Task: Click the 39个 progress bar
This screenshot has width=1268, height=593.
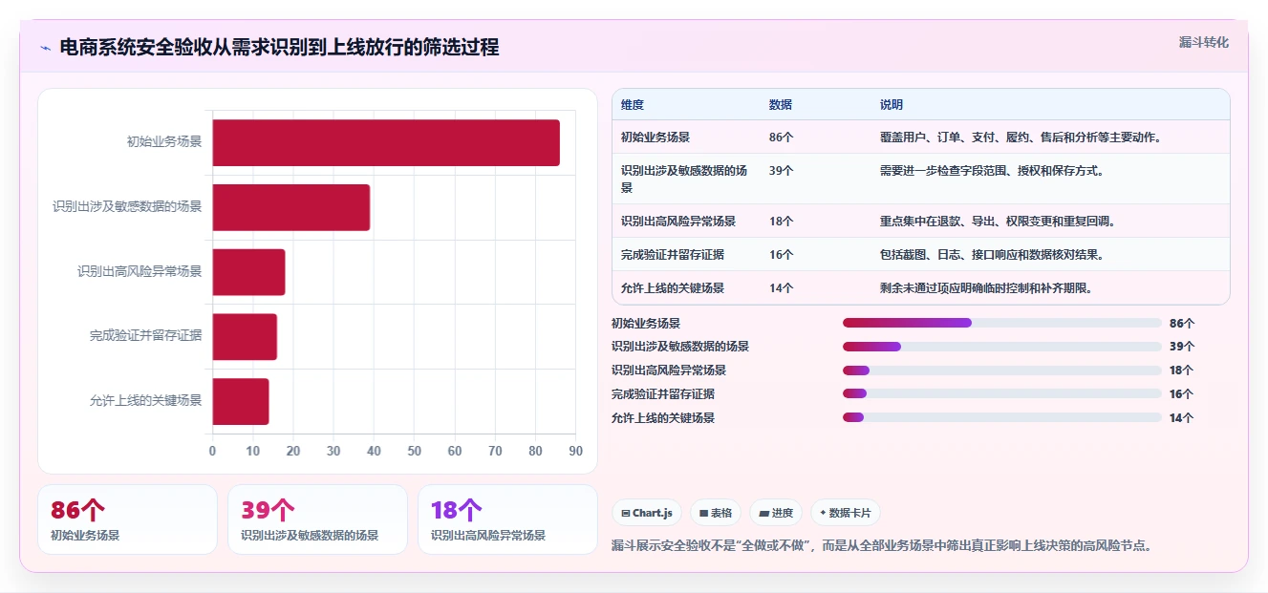Action: click(x=1002, y=347)
